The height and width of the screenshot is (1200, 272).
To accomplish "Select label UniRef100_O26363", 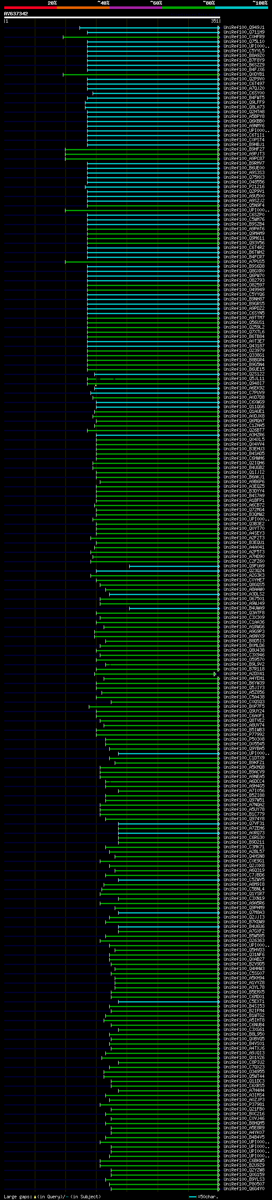I will (244, 940).
